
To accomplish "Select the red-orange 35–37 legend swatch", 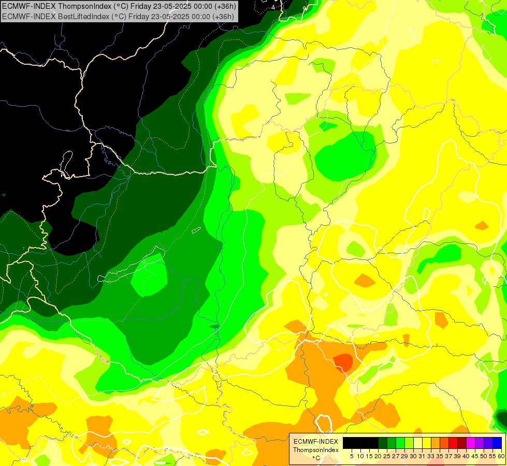I will coord(444,443).
